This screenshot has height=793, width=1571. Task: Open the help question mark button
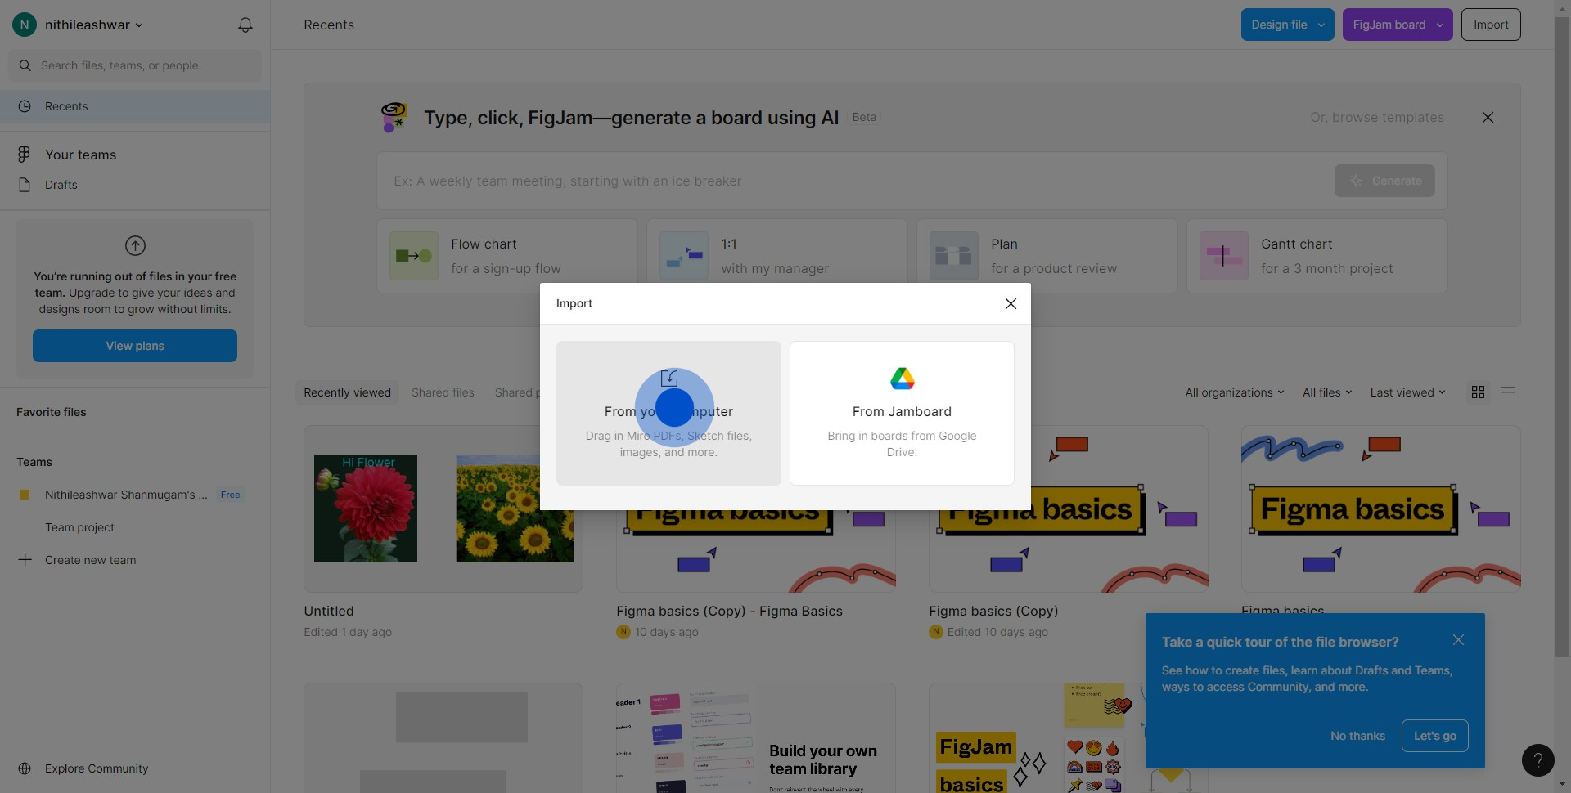click(1537, 760)
